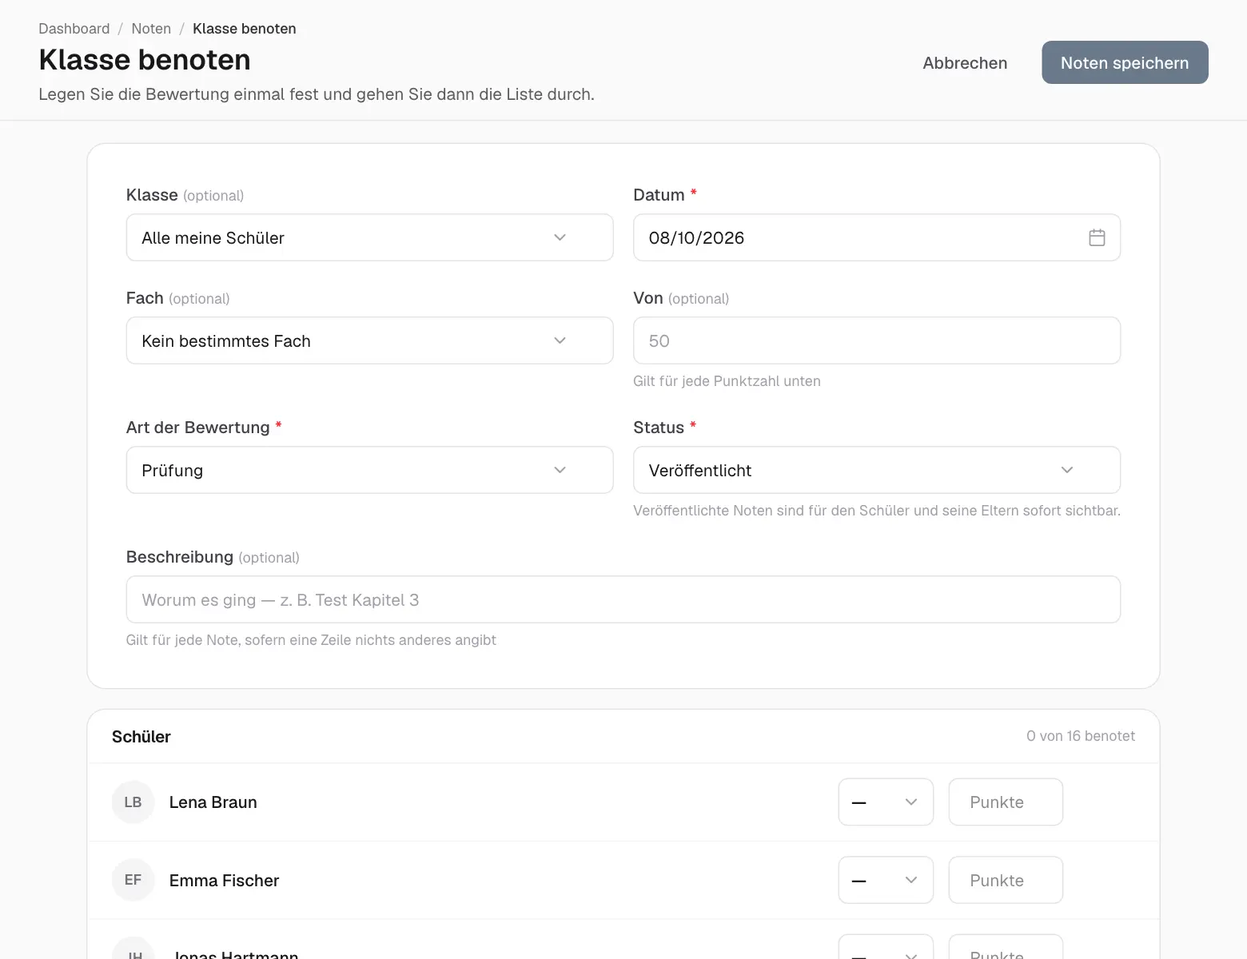This screenshot has height=959, width=1247.
Task: Focus Punkte field for Emma Fischer
Action: 1006,880
